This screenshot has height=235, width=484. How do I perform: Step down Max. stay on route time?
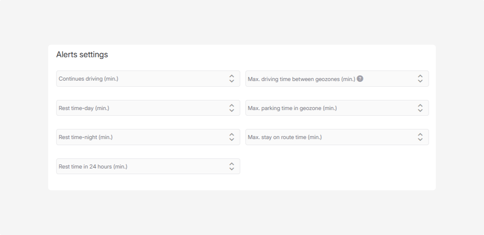[x=420, y=139]
